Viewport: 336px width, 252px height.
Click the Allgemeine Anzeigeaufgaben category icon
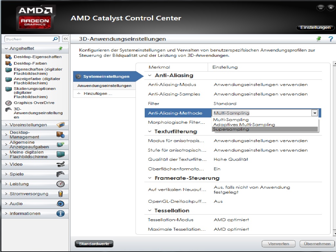[x=61, y=144]
